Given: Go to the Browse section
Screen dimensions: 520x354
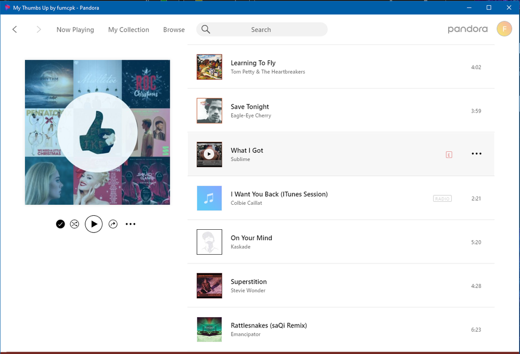Looking at the screenshot, I should (174, 30).
